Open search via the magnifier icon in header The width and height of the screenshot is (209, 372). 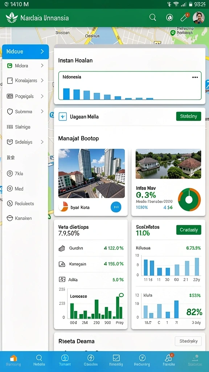point(153,17)
